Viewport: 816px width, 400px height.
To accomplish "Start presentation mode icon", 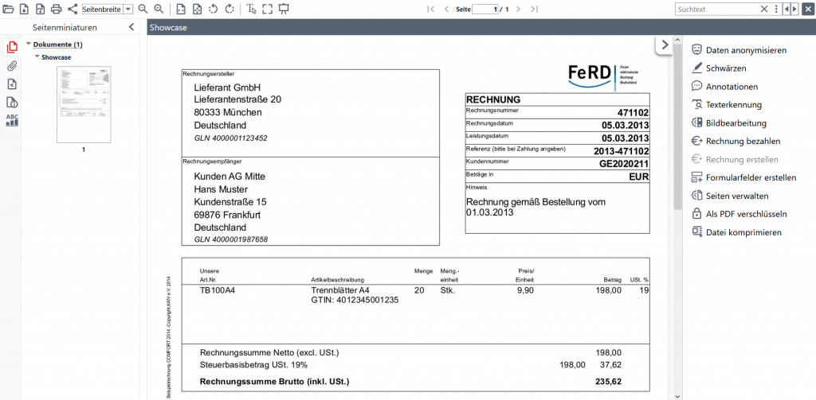I will tap(284, 9).
